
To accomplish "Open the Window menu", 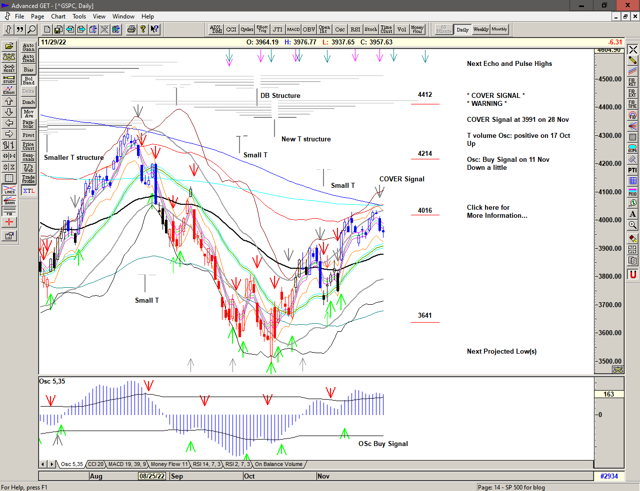I will click(123, 16).
